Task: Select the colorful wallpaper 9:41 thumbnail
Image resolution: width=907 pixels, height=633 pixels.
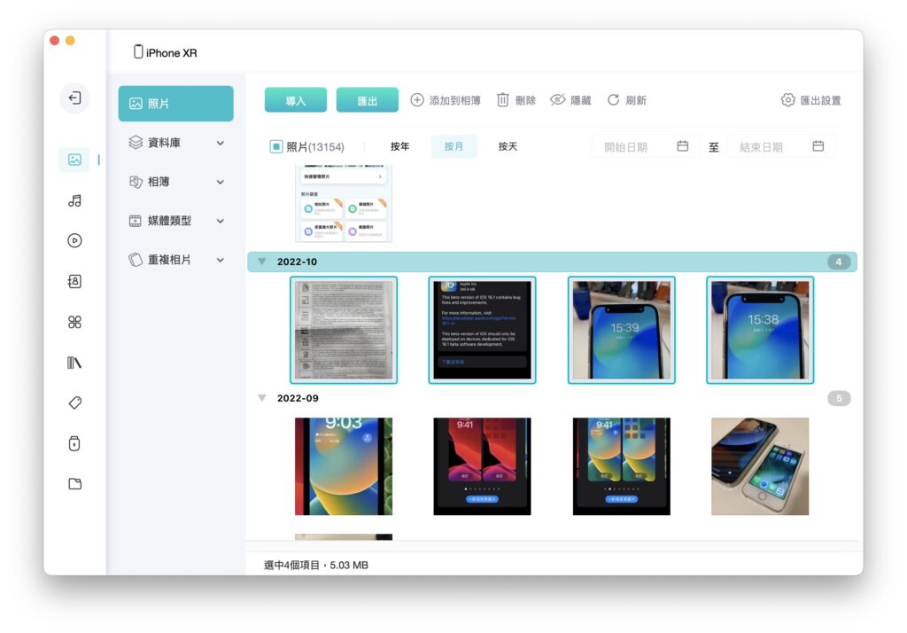Action: (621, 466)
